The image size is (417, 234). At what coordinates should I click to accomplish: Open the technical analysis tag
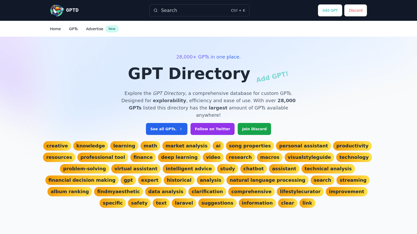click(x=328, y=169)
